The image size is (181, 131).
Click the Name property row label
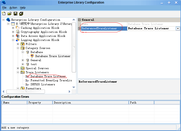click(x=85, y=24)
